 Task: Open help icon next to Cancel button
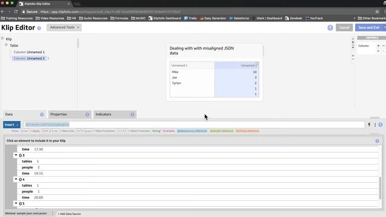pyautogui.click(x=330, y=28)
